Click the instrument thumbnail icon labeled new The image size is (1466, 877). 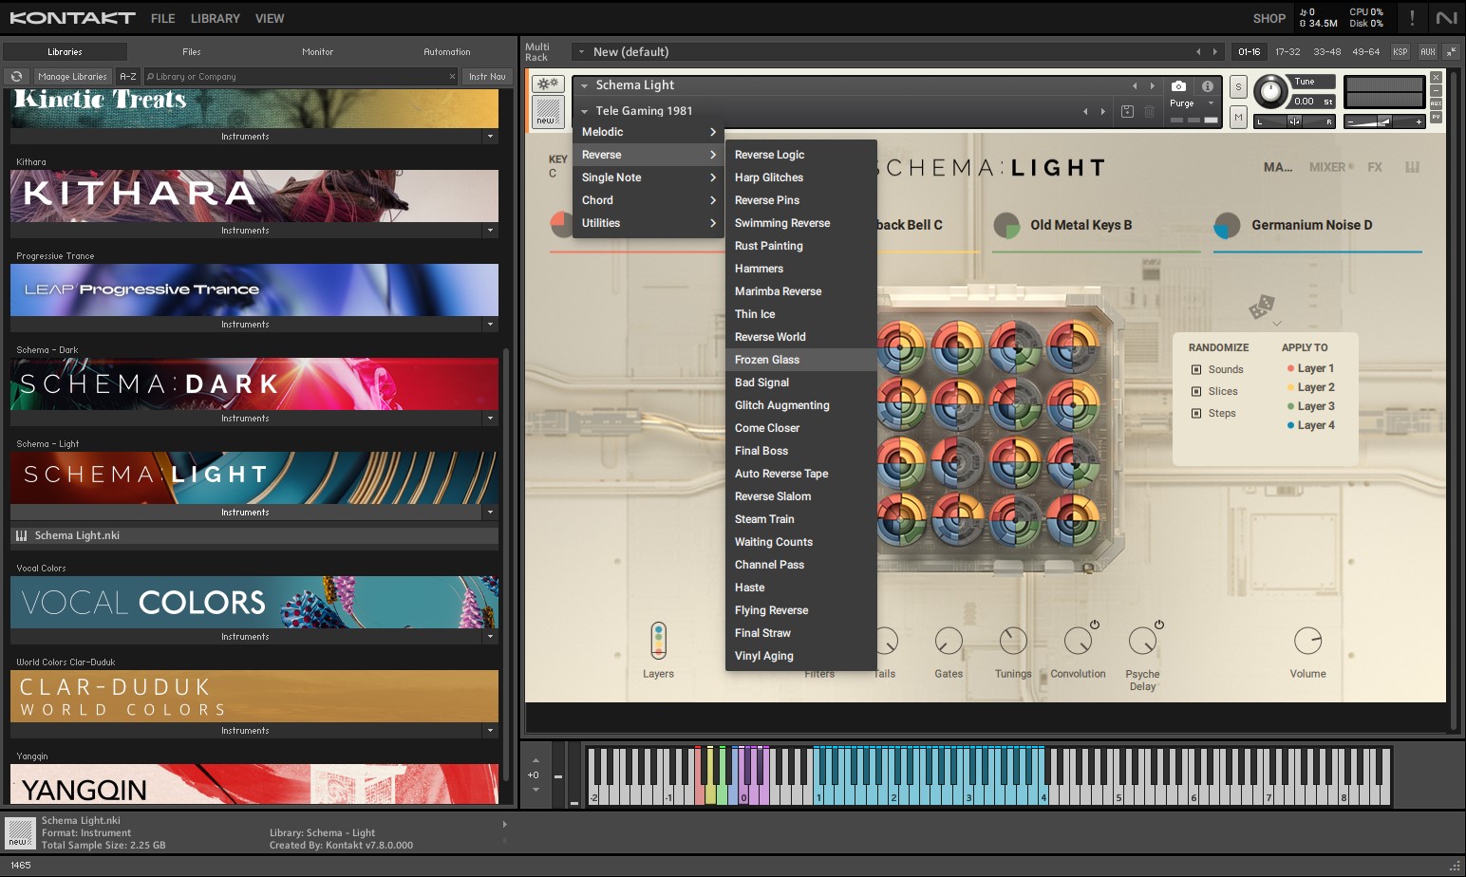pos(547,112)
